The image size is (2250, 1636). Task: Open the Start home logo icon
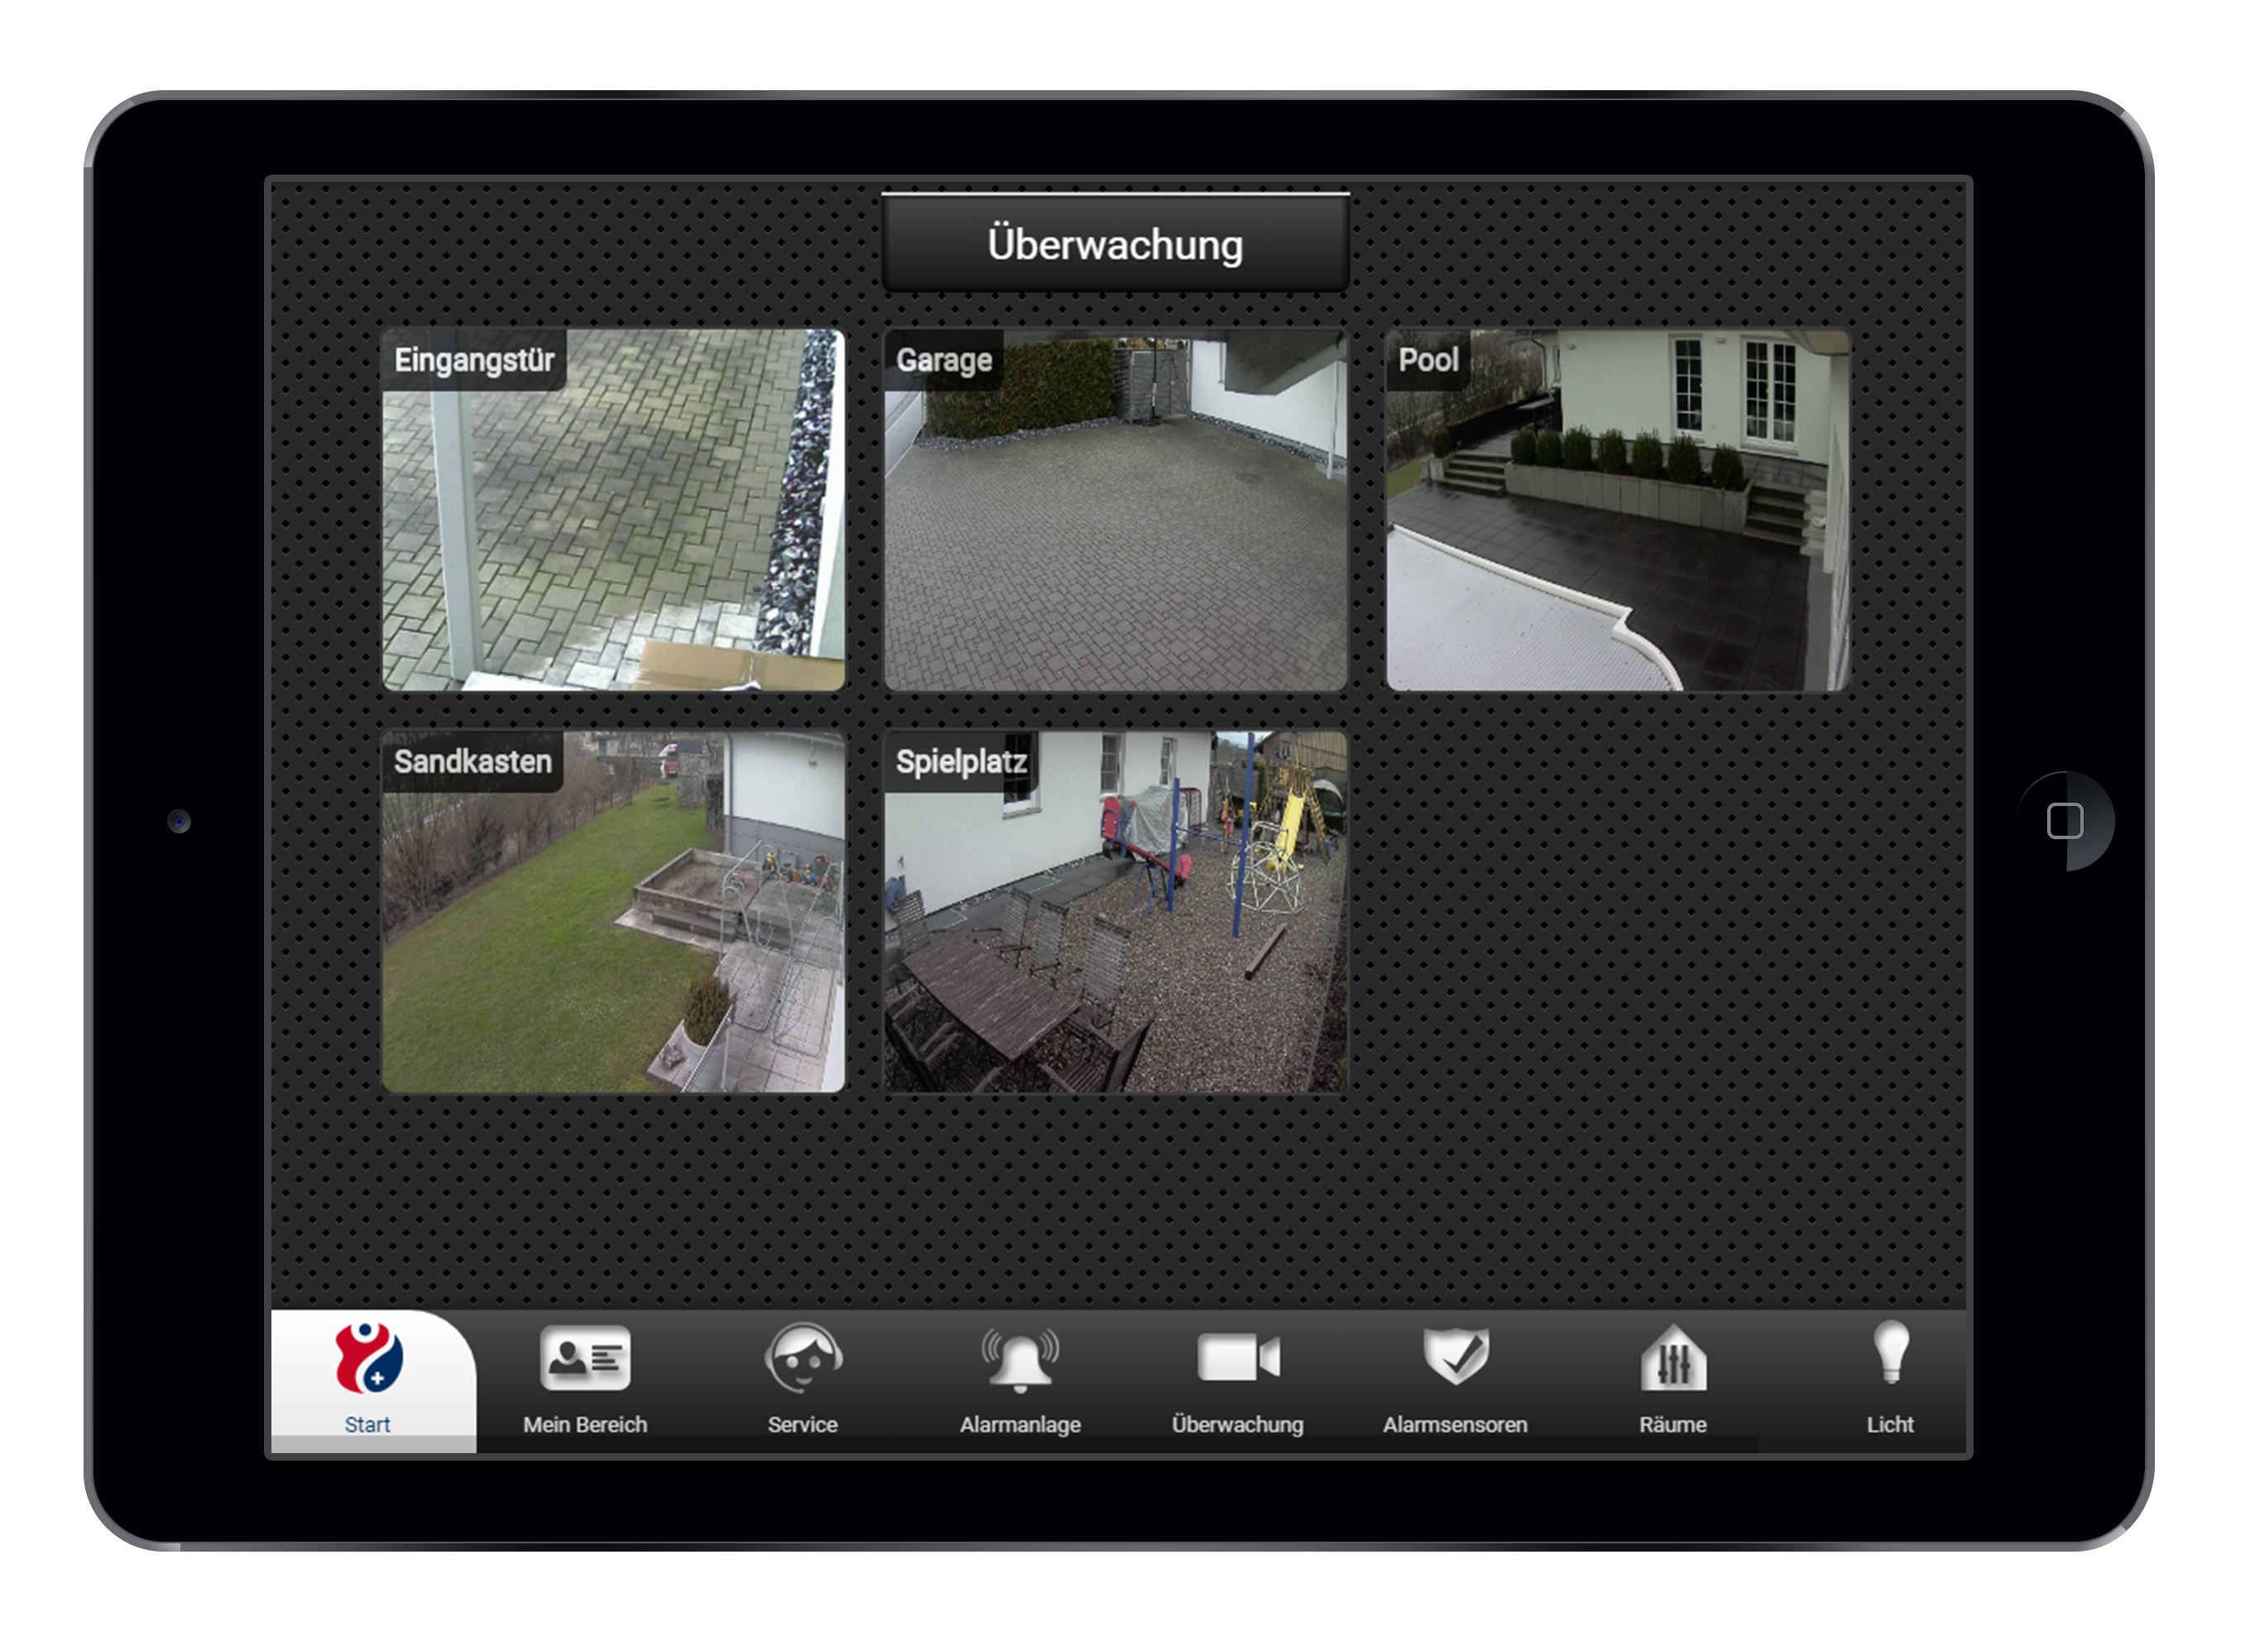369,1358
